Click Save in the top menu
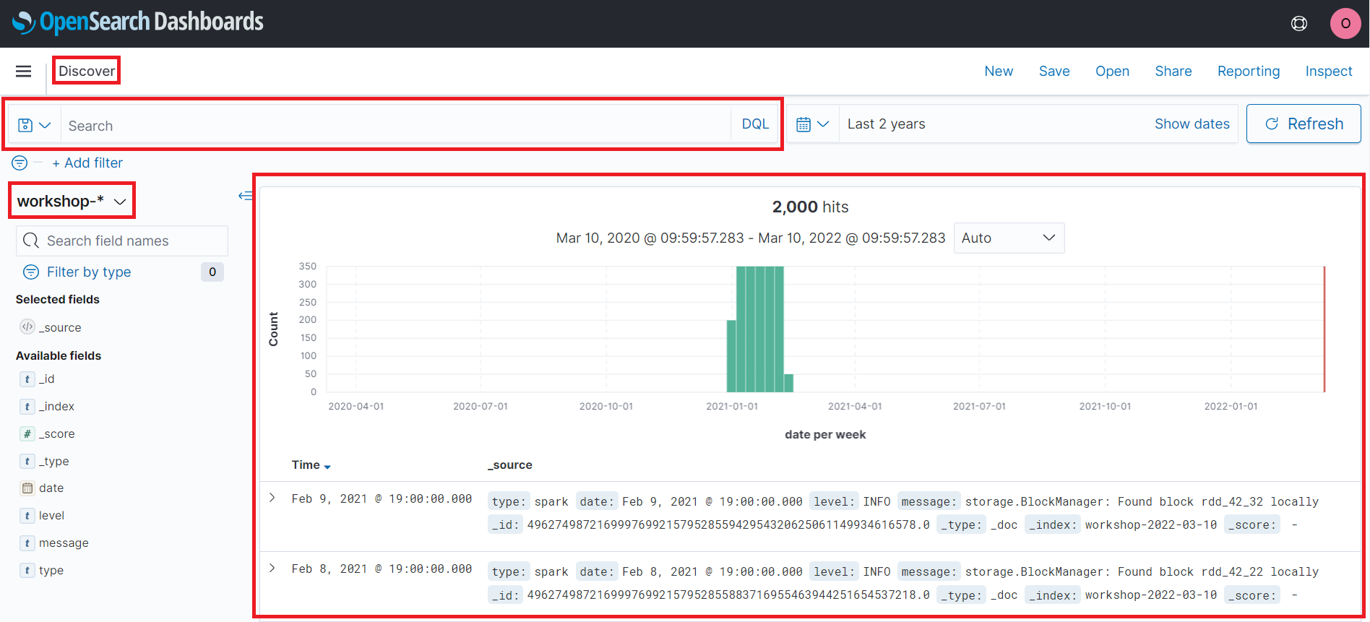 pos(1054,71)
